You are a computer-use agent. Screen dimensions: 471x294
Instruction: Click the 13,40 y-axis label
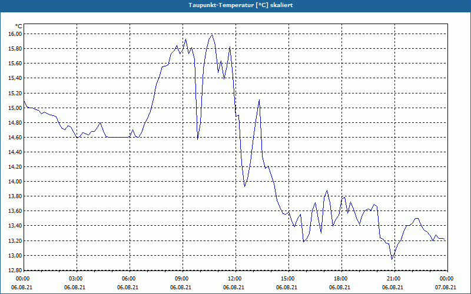[16, 226]
